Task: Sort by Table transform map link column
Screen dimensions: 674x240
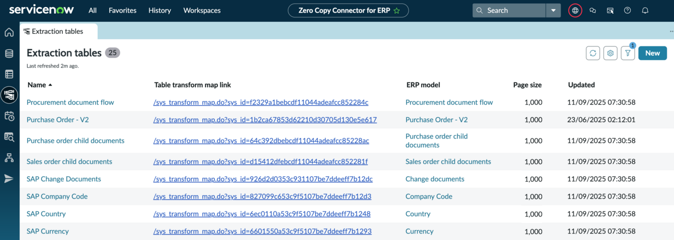Action: pos(192,85)
